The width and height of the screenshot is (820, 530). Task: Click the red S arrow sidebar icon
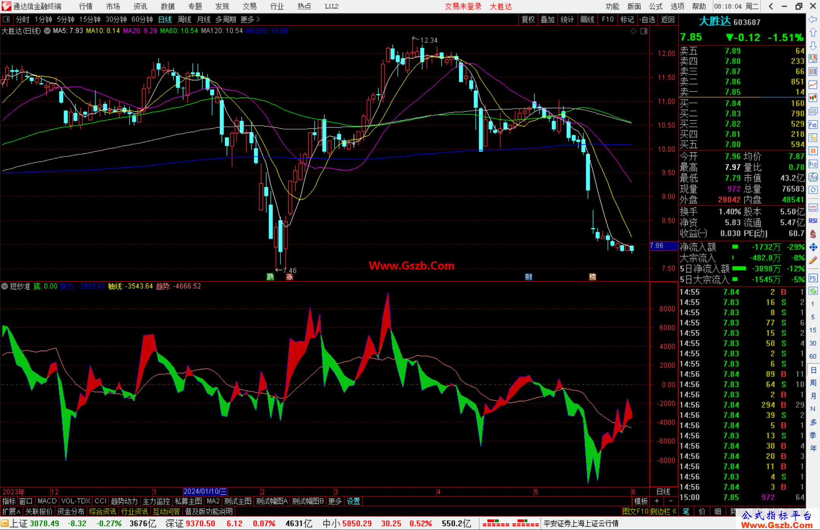(813, 234)
